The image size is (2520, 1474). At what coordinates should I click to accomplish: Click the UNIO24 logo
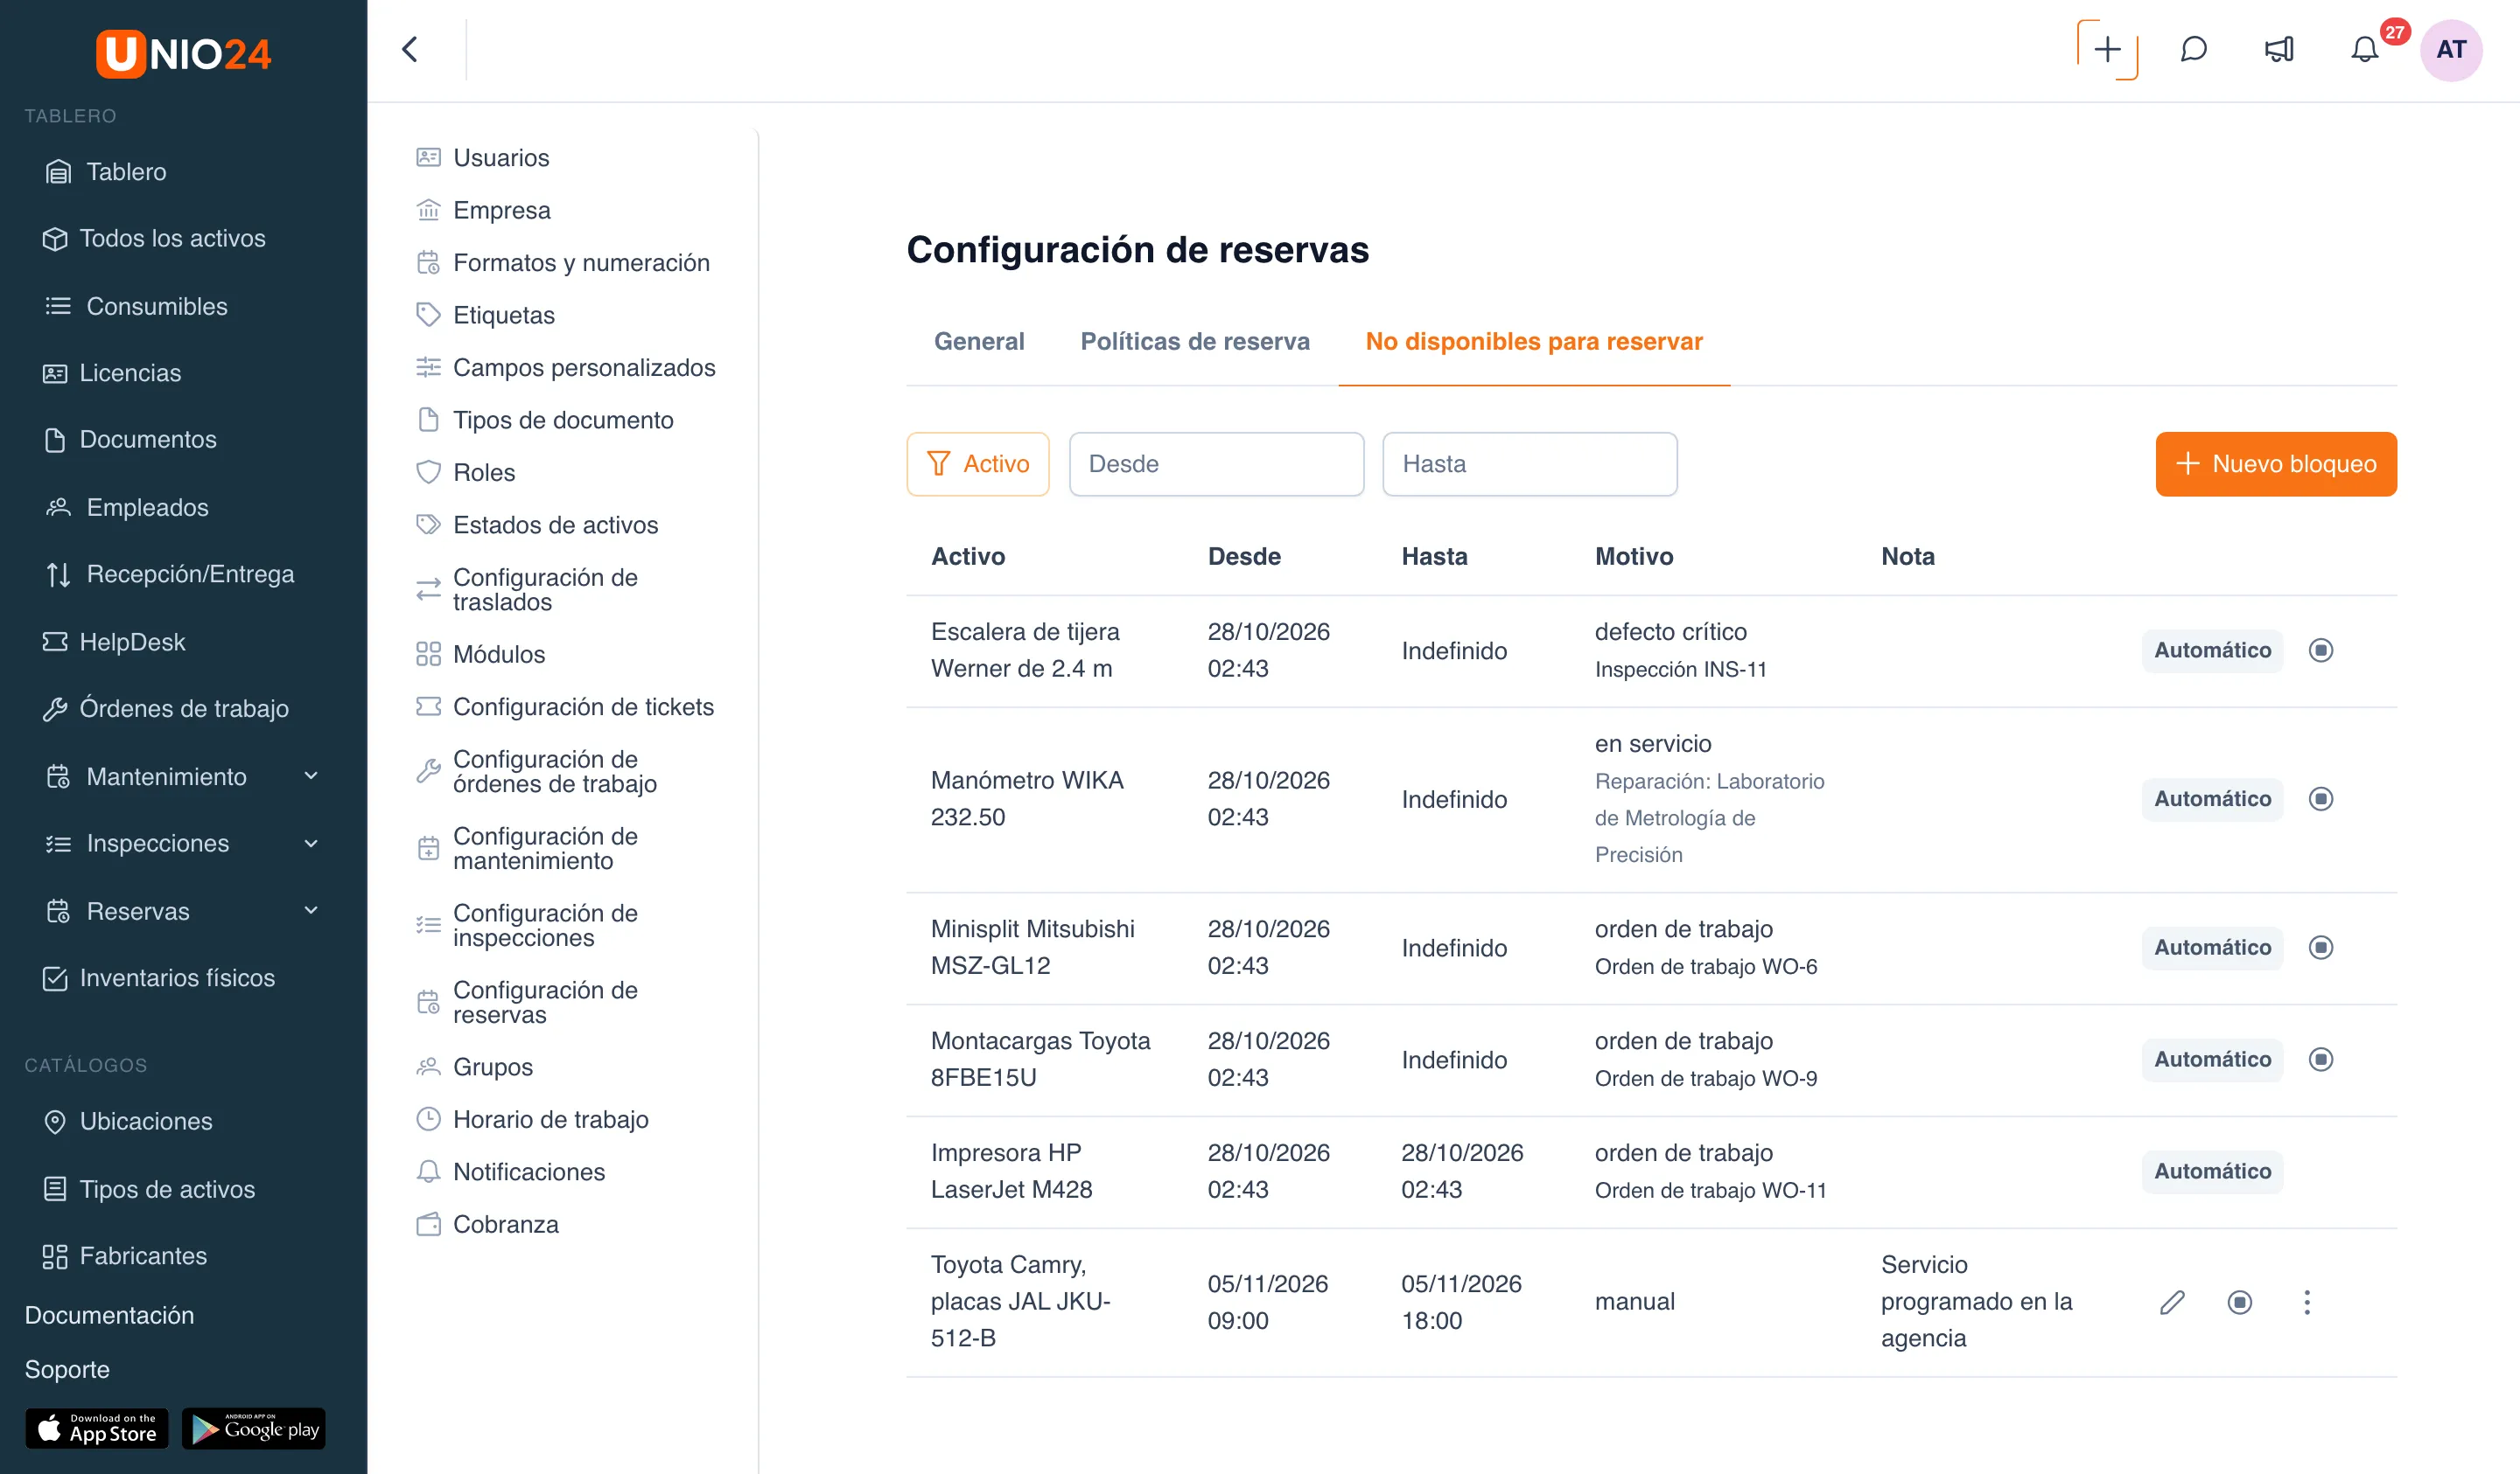(184, 53)
